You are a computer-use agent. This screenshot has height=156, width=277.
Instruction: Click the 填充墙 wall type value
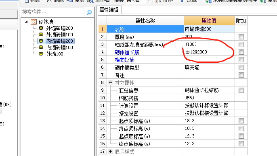click(x=209, y=68)
